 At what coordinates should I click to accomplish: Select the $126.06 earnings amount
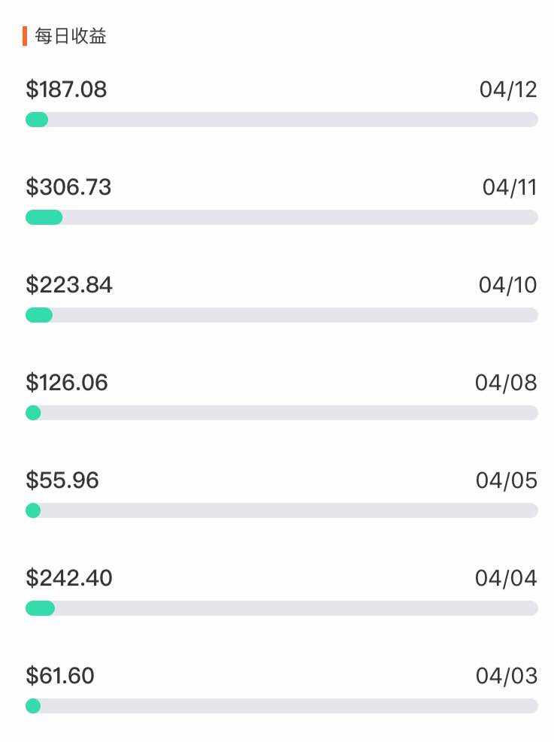point(67,383)
